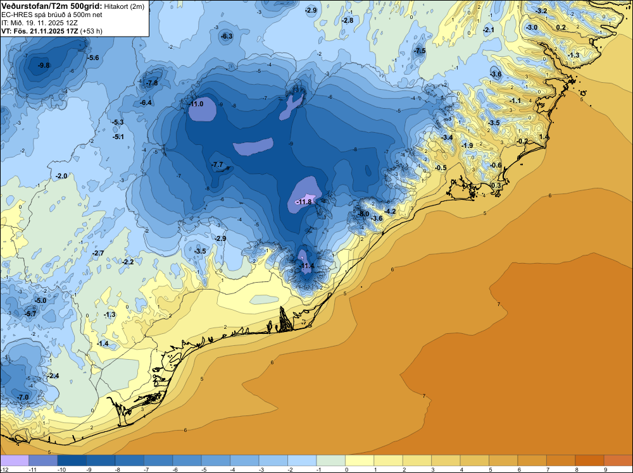Click the -0.6 temperature label
The image size is (633, 473).
[x=496, y=165]
